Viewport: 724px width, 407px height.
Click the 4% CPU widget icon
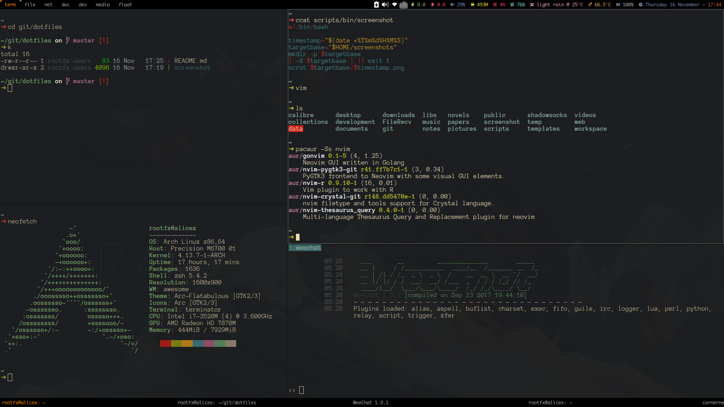(x=495, y=5)
